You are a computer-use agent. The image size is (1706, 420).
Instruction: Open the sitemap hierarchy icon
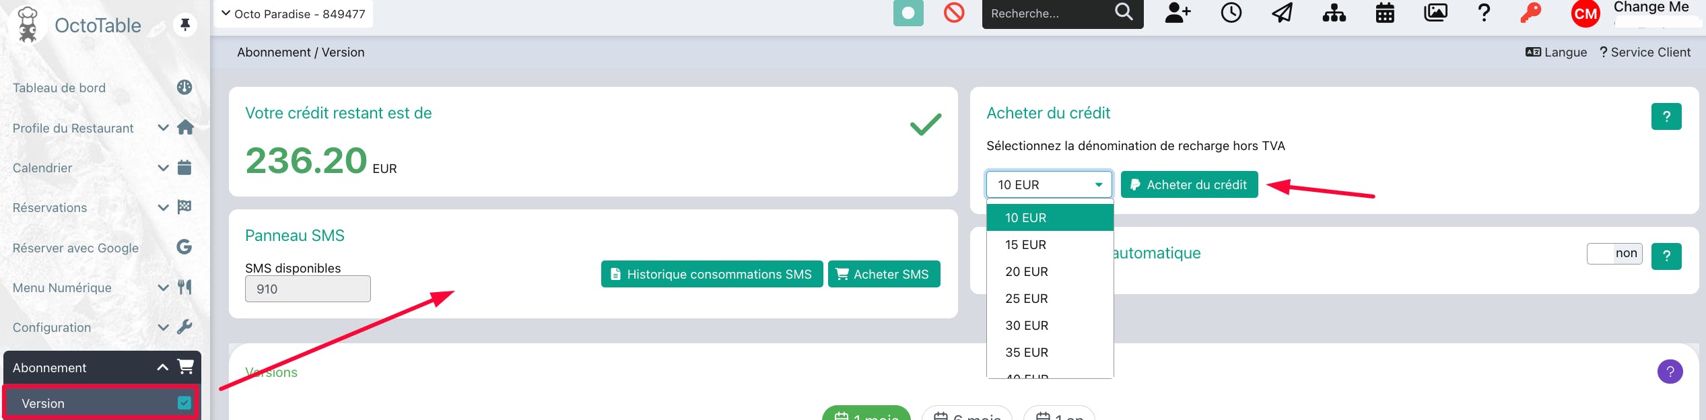pyautogui.click(x=1334, y=13)
